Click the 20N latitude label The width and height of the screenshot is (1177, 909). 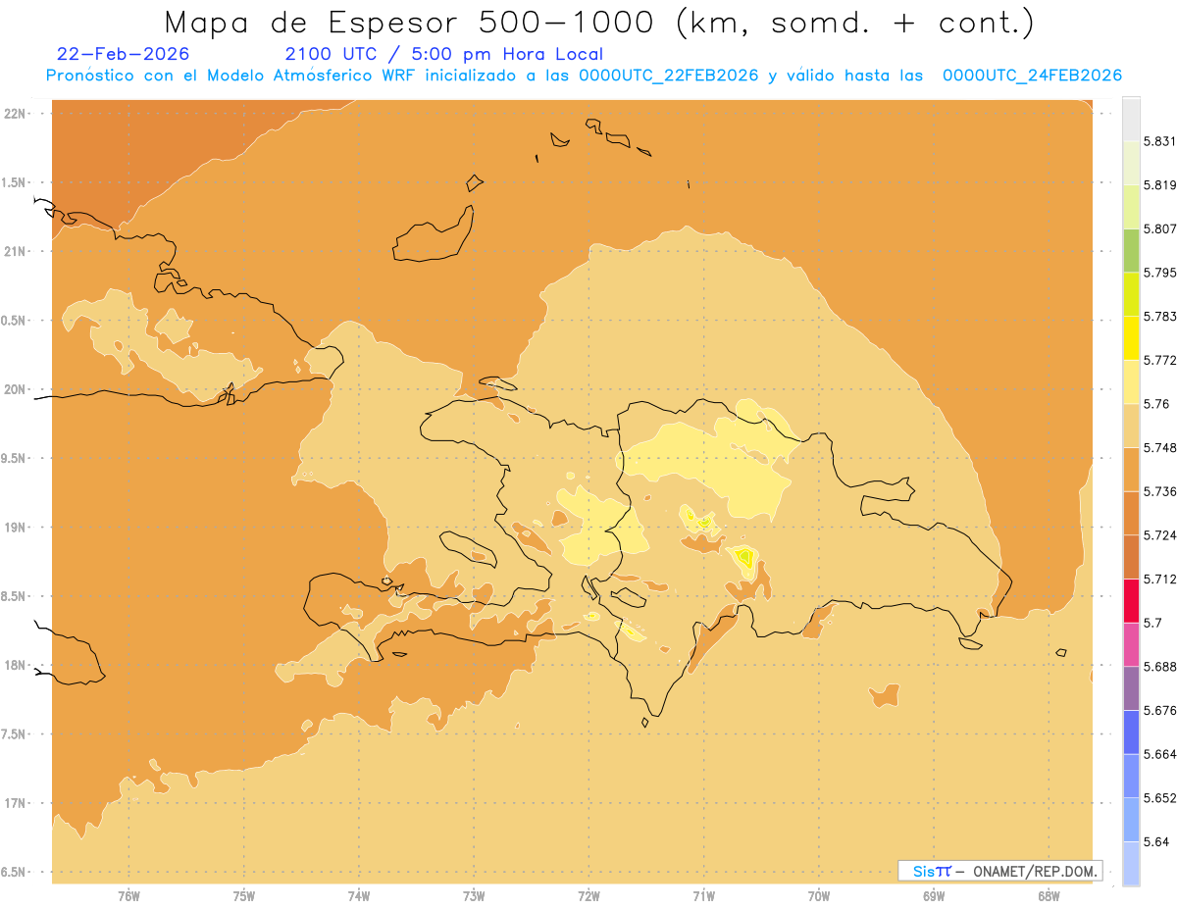click(x=17, y=389)
